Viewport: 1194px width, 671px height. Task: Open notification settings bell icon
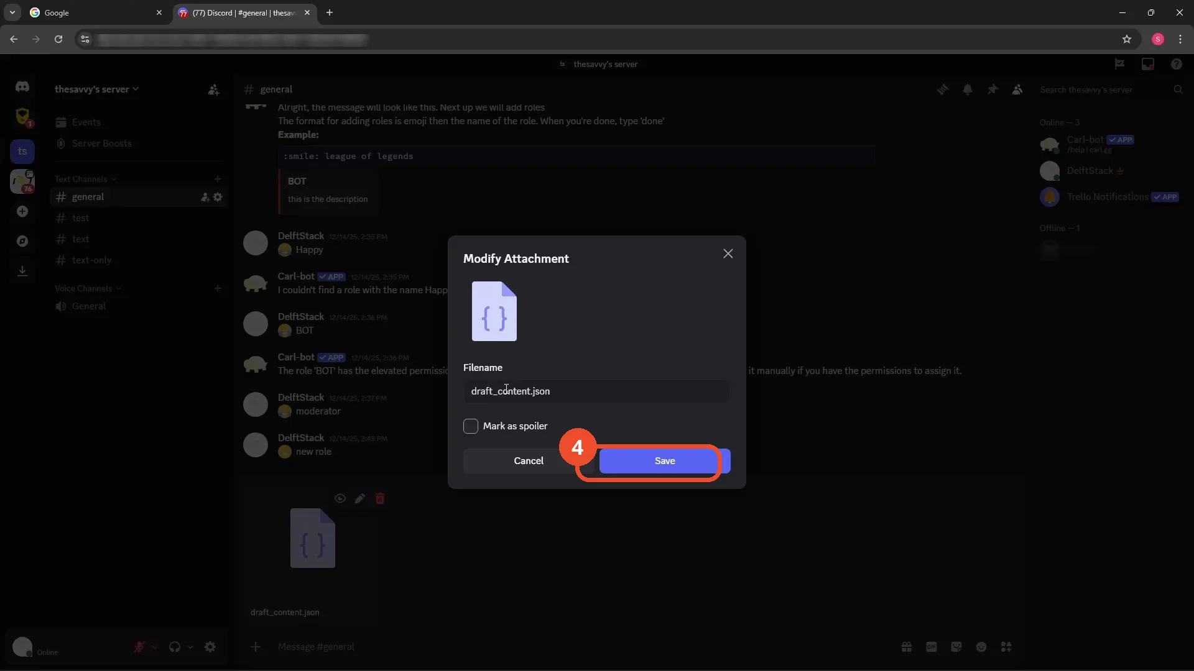click(968, 89)
